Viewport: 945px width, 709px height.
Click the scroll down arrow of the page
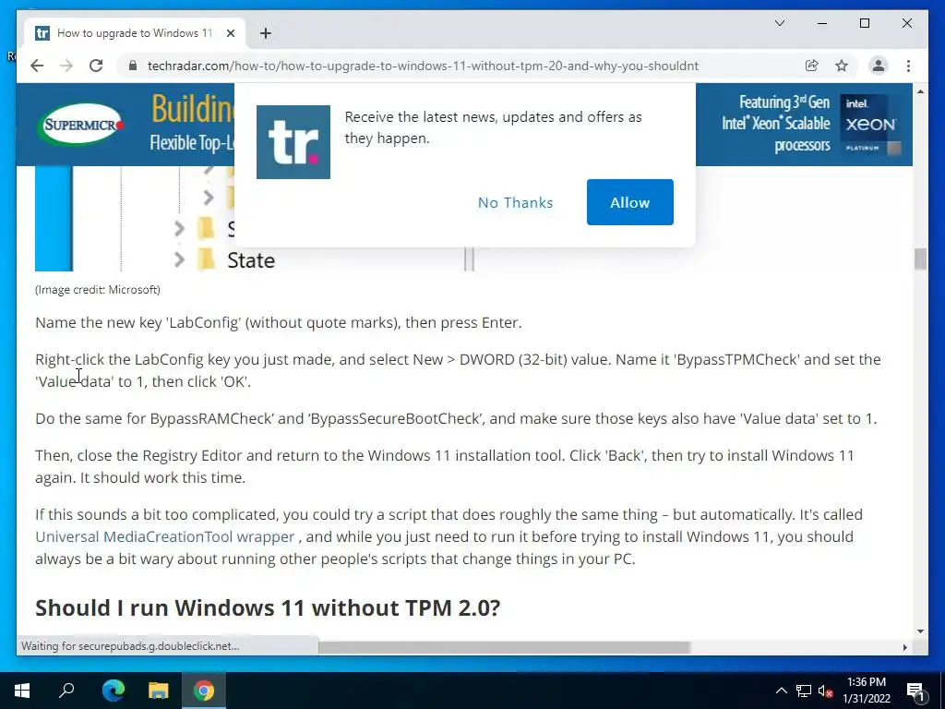pos(920,631)
